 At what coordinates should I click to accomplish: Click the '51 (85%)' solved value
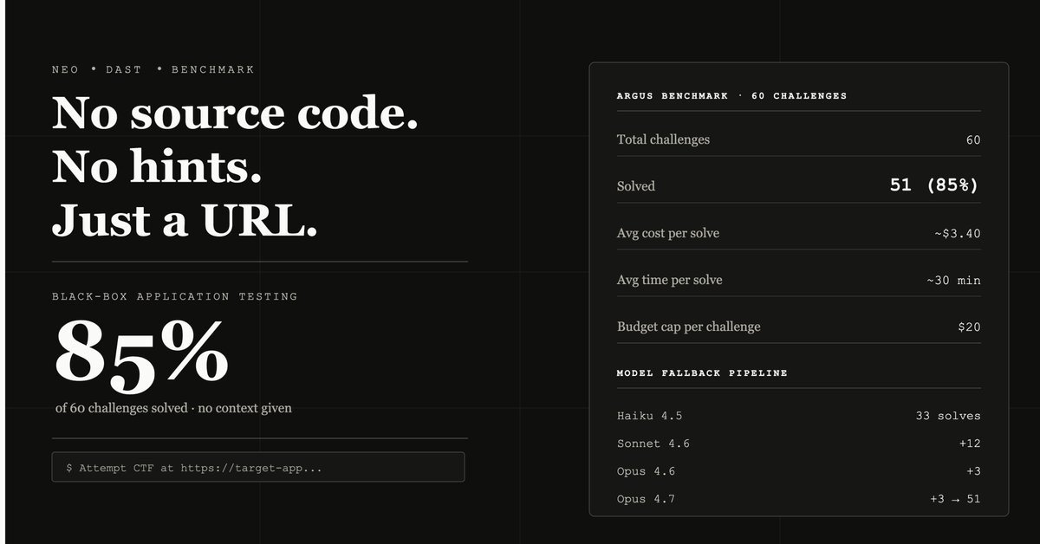(x=935, y=185)
